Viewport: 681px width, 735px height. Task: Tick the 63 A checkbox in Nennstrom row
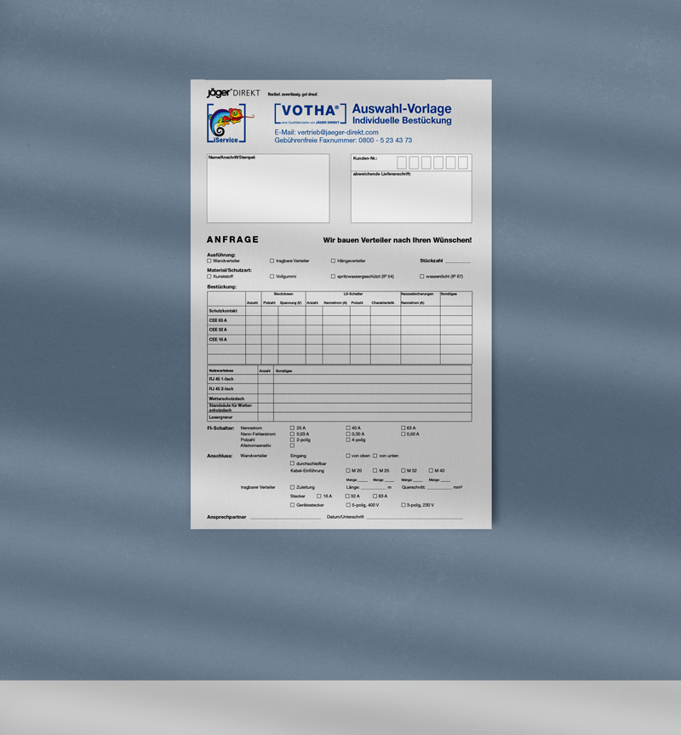[x=403, y=428]
